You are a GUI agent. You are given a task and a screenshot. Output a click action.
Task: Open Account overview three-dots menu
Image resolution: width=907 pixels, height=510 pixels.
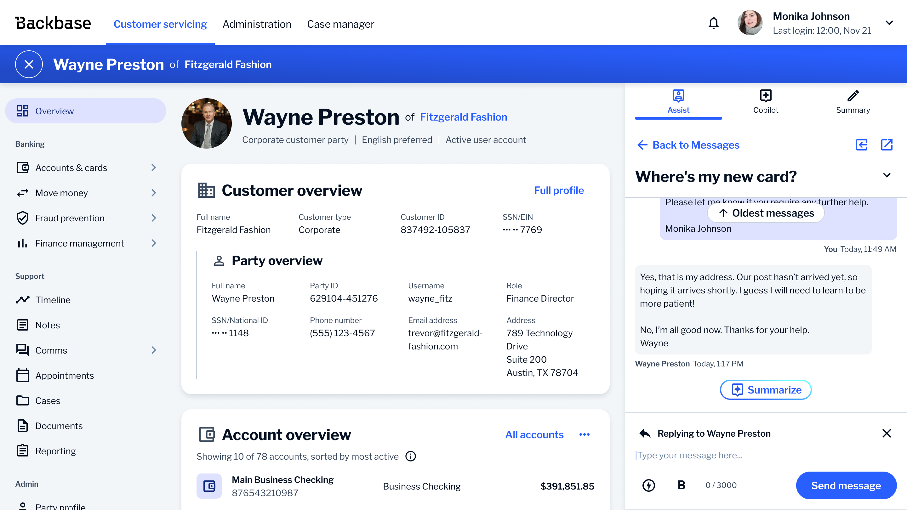coord(585,434)
